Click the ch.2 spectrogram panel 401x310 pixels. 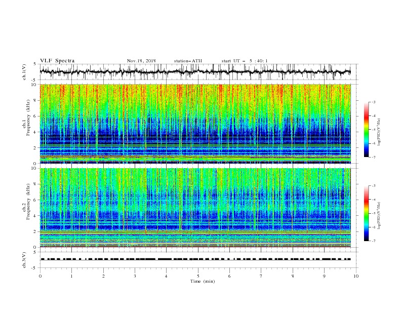tap(195, 208)
